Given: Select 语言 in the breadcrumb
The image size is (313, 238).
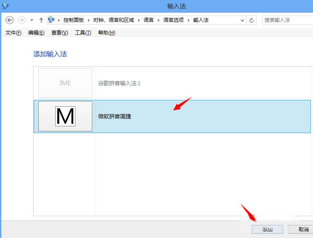Looking at the screenshot, I should pos(149,20).
